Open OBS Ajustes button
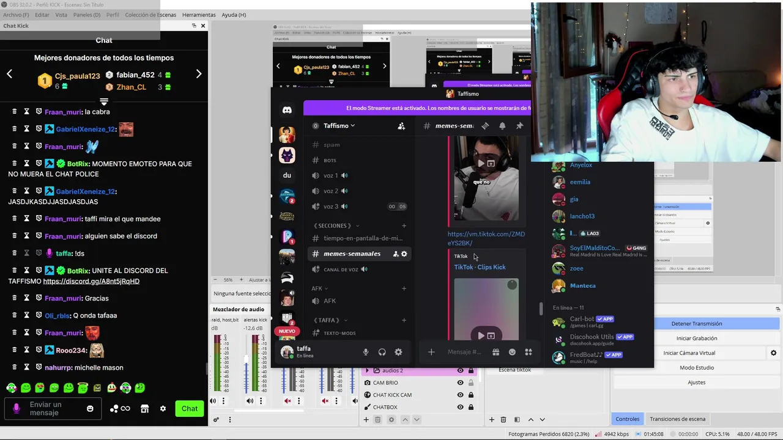The width and height of the screenshot is (783, 440). [x=697, y=383]
